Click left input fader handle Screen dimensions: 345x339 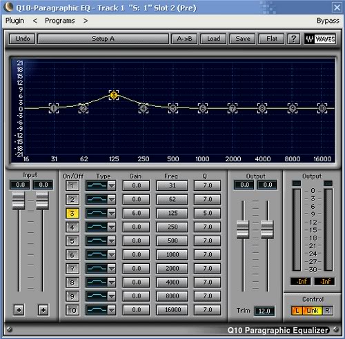19,201
